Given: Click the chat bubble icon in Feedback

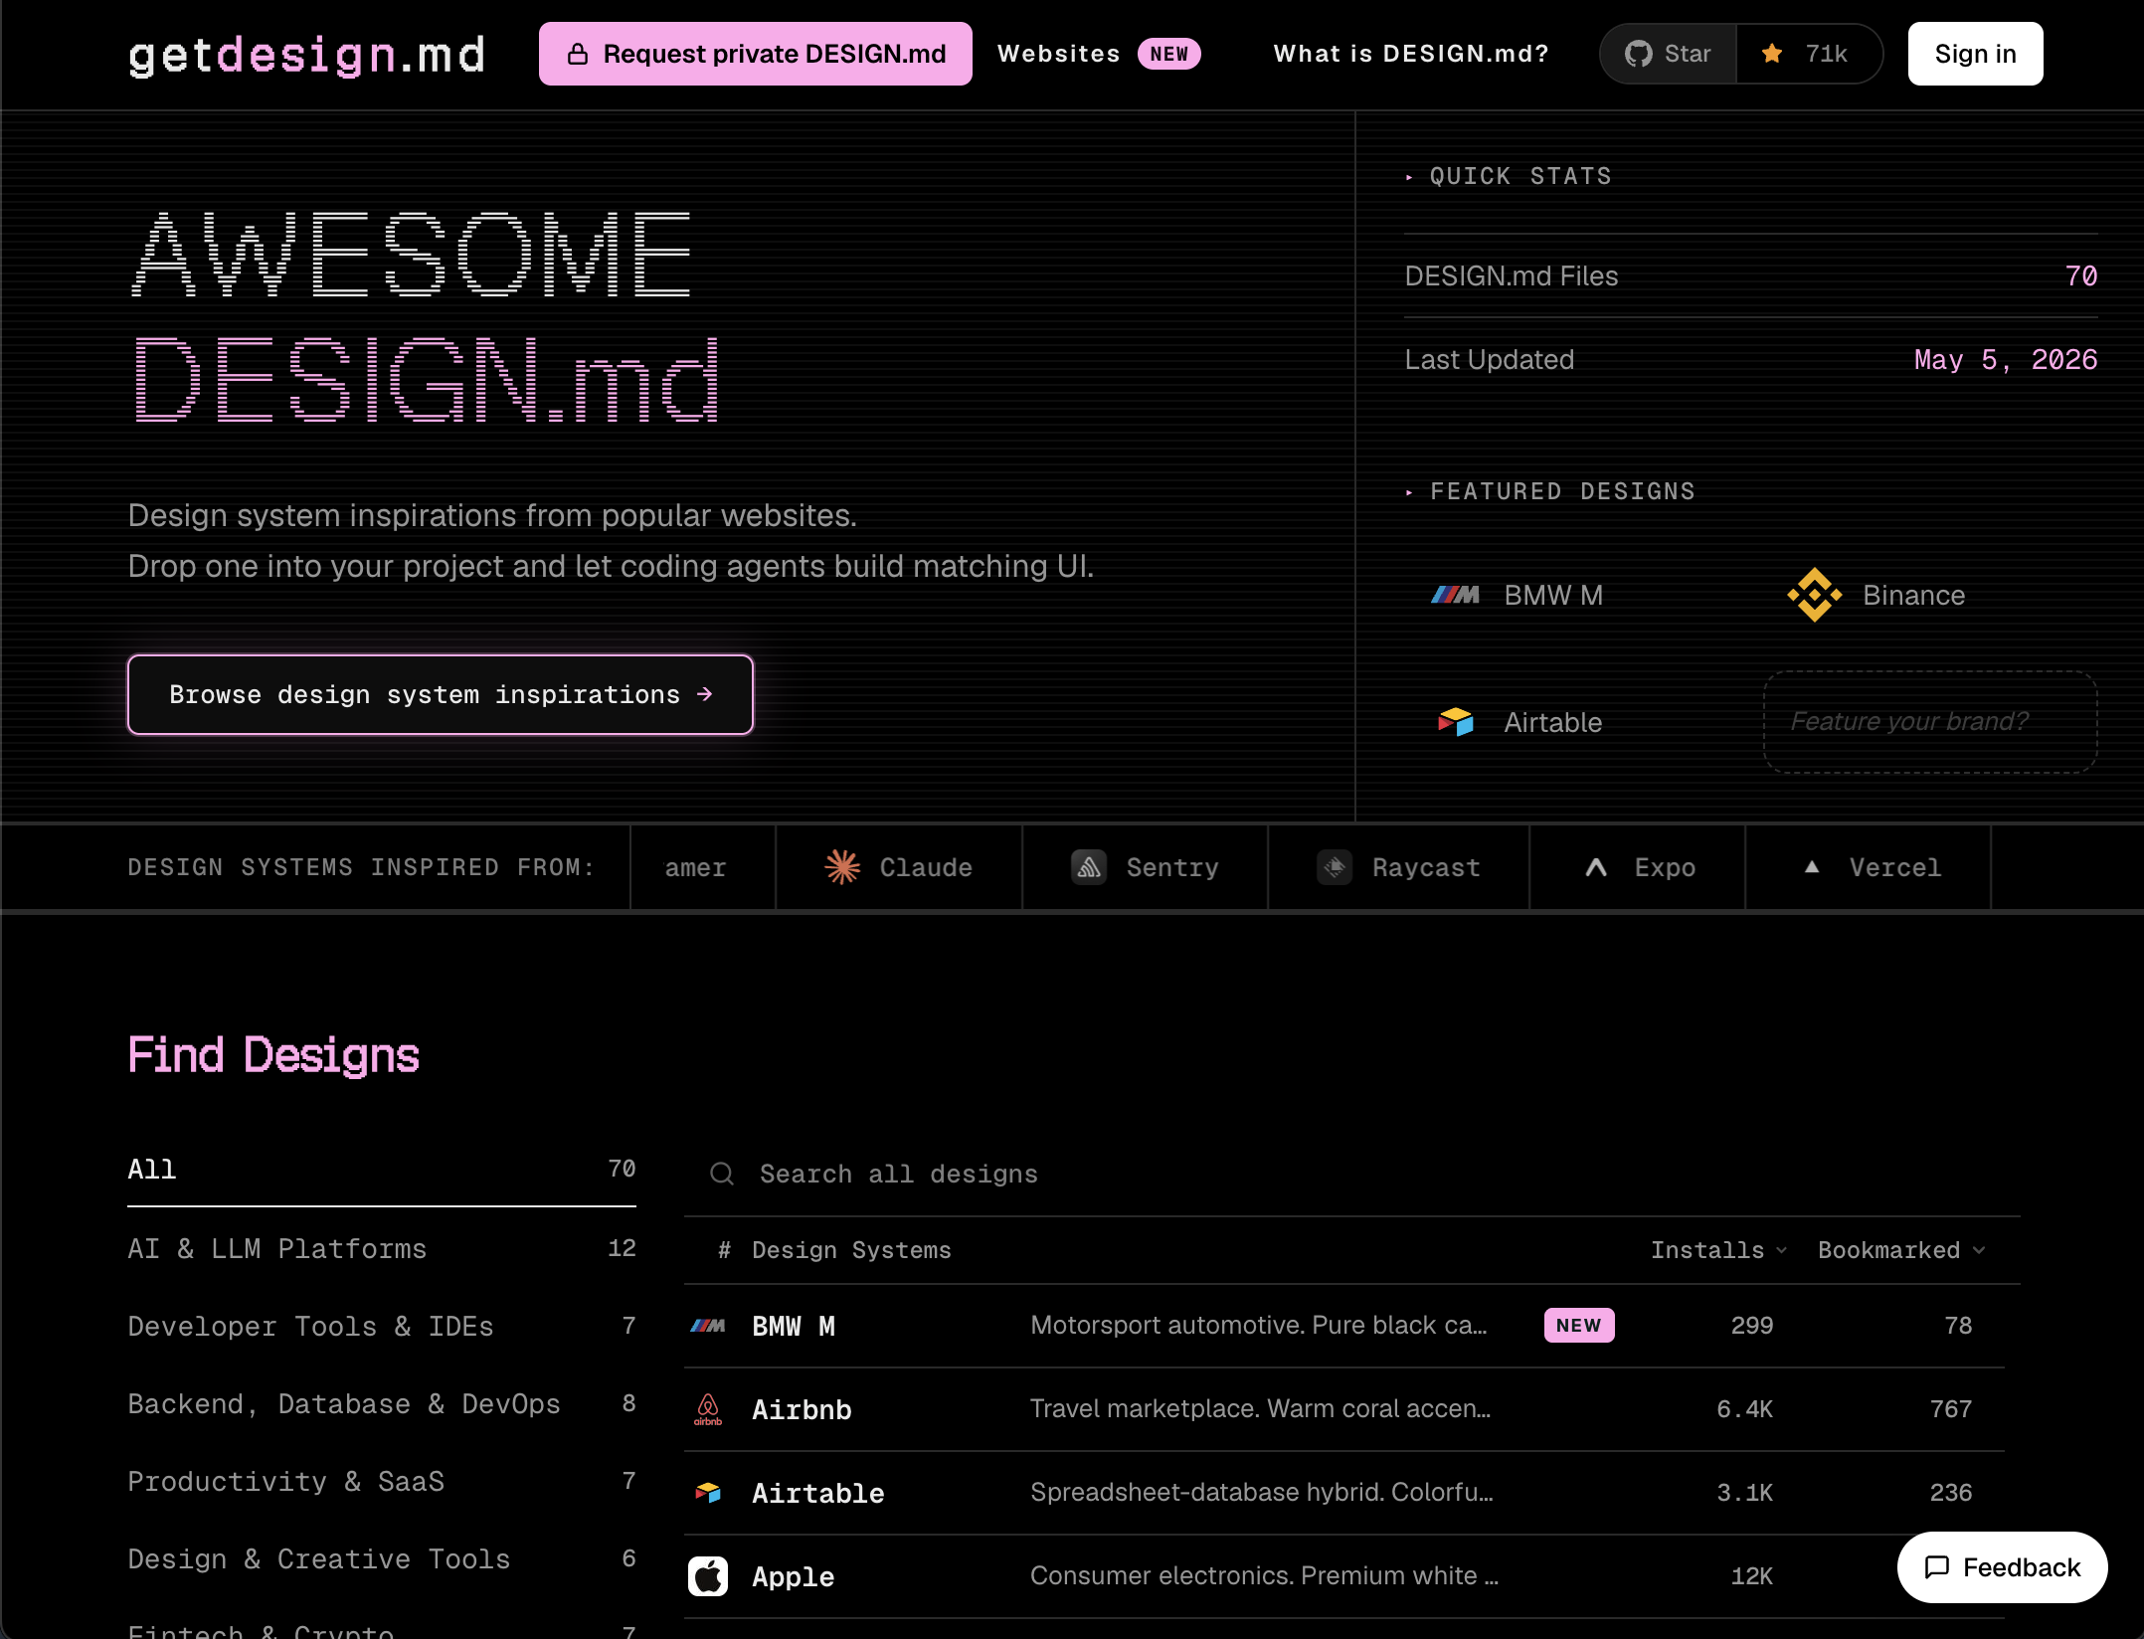Looking at the screenshot, I should 1936,1567.
